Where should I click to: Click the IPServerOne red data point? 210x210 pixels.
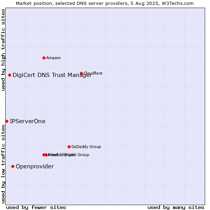click(x=7, y=121)
